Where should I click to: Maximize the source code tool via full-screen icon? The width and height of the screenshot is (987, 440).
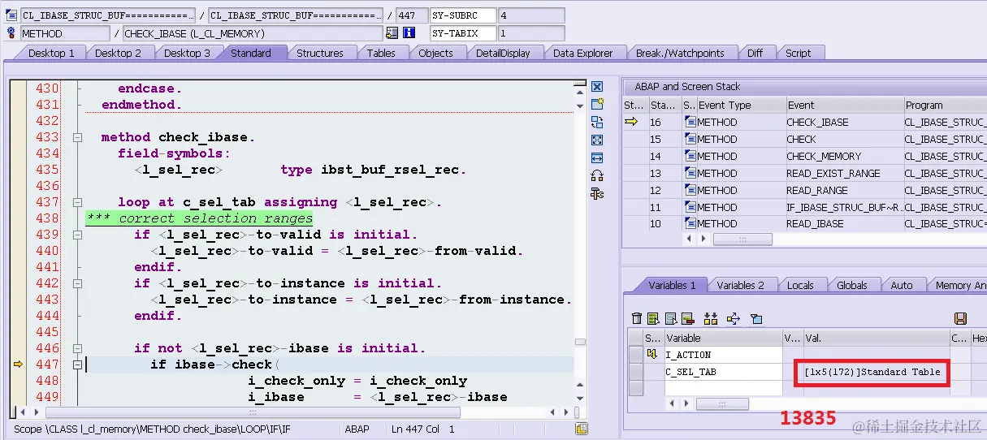[597, 140]
